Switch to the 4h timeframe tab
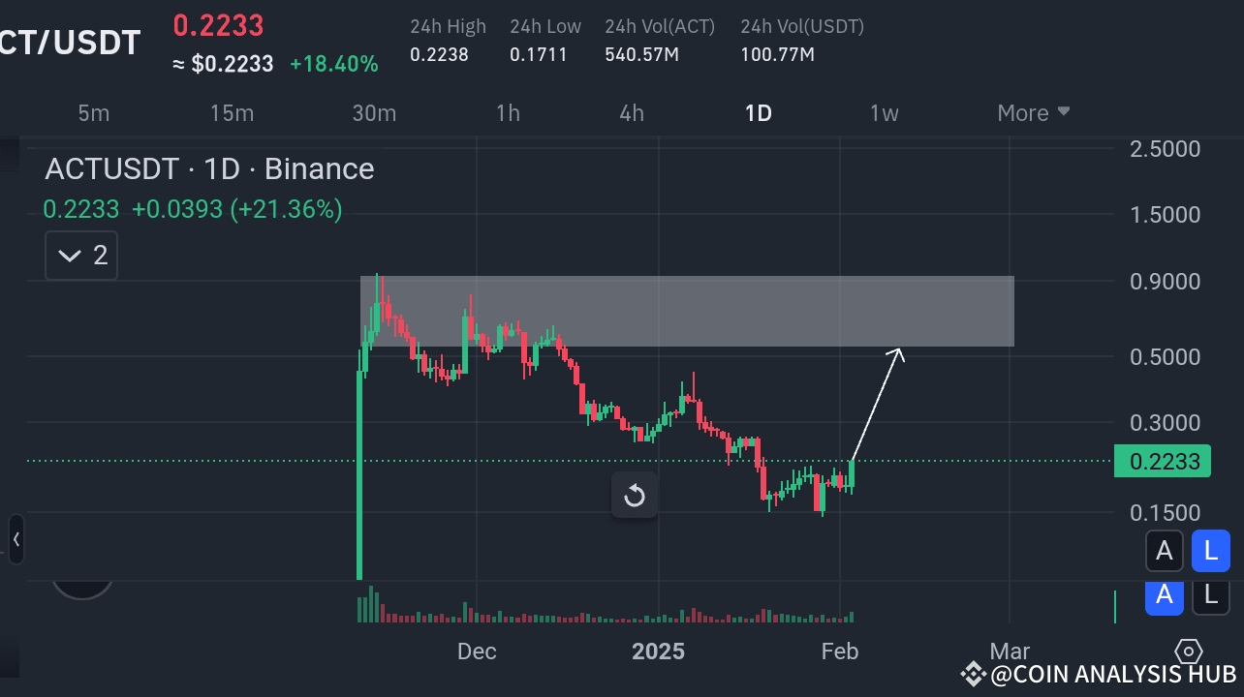1244x697 pixels. [x=631, y=112]
